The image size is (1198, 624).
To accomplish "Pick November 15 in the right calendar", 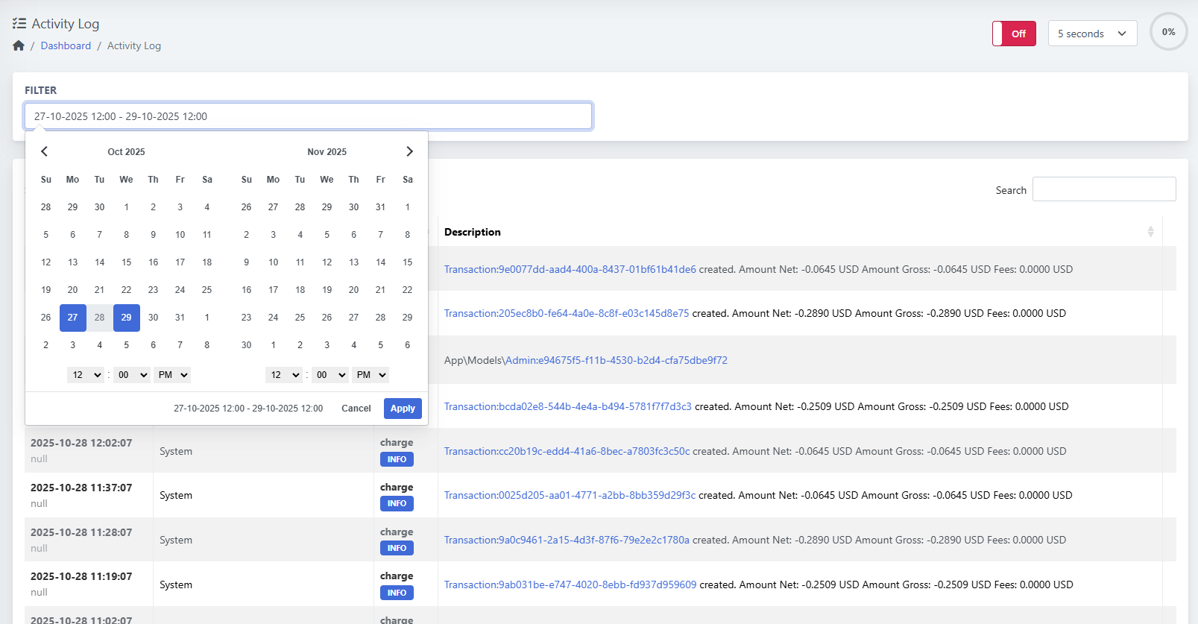I will 407,262.
